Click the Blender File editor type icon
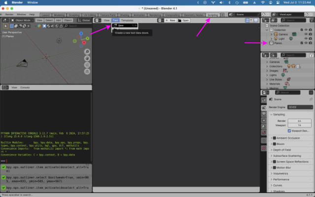 [265, 55]
